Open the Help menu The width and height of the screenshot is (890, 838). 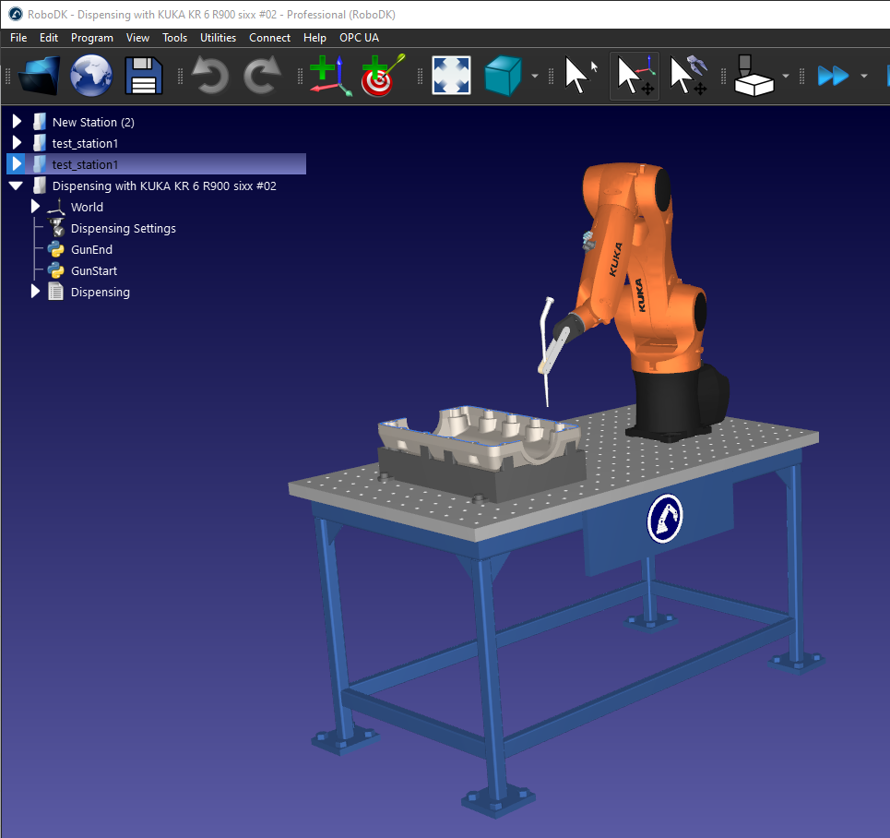pyautogui.click(x=314, y=38)
